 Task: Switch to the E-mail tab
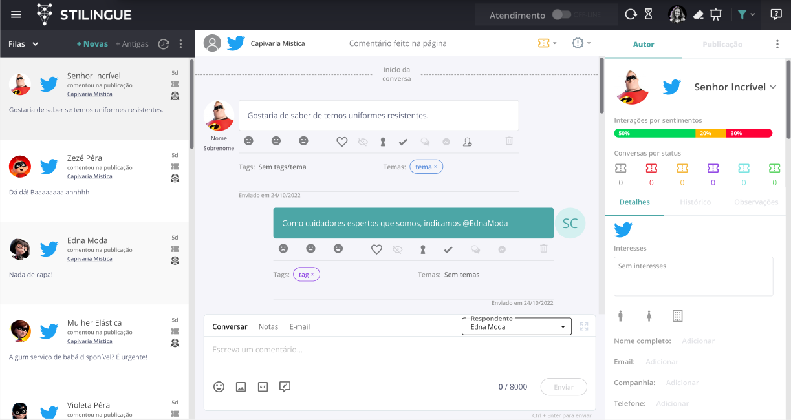click(x=299, y=326)
